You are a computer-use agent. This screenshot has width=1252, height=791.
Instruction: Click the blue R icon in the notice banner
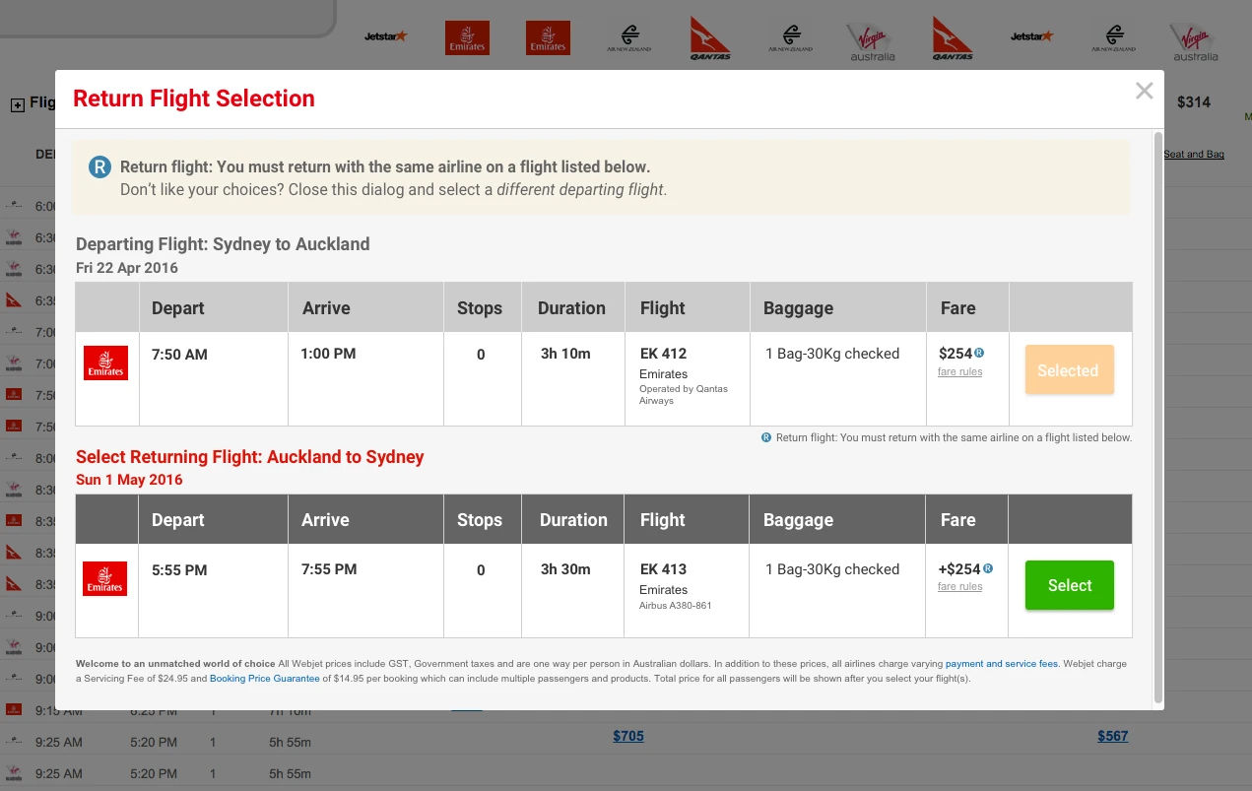[99, 166]
